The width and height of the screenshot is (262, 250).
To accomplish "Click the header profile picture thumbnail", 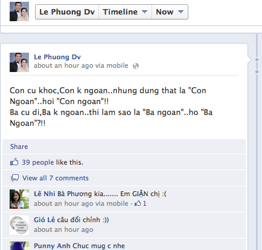I will click(x=19, y=12).
